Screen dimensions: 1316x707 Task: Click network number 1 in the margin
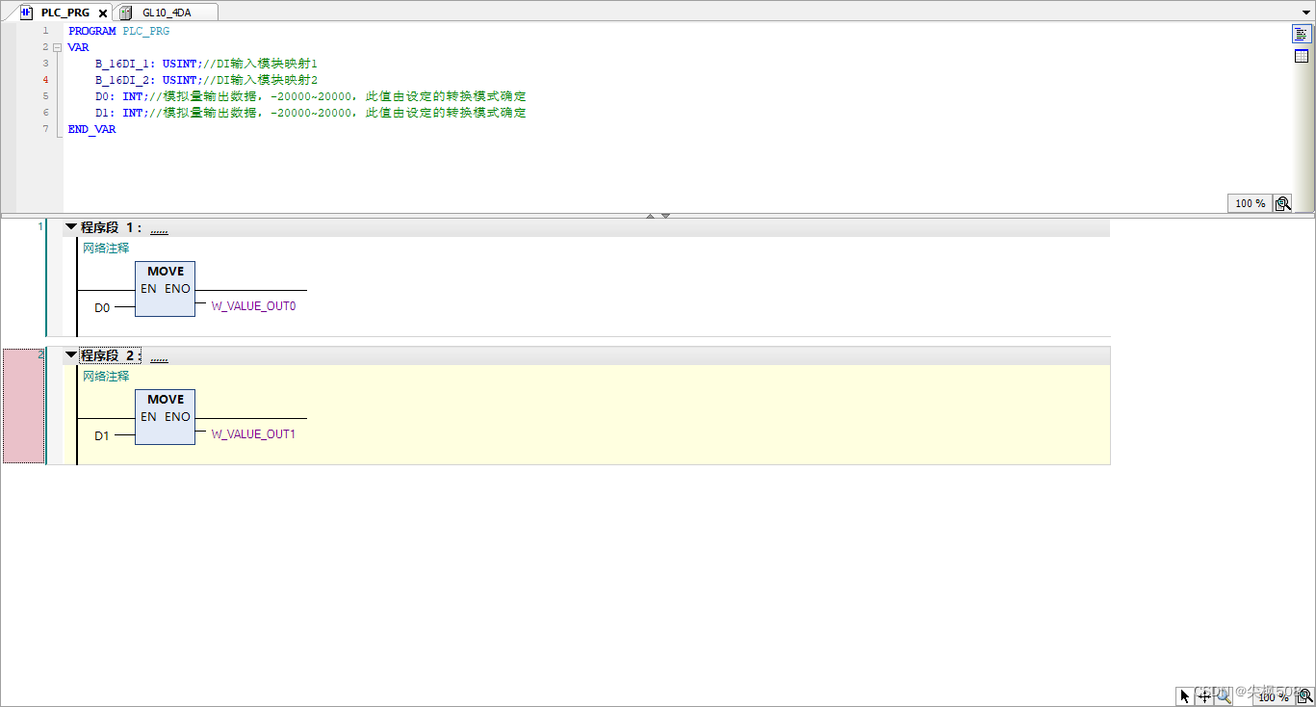40,226
